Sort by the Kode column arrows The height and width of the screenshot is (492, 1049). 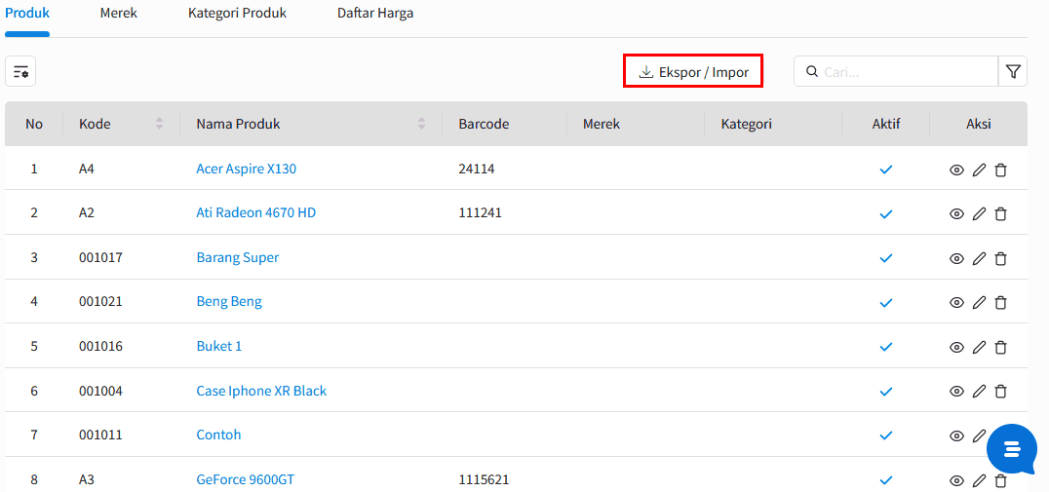click(x=159, y=124)
